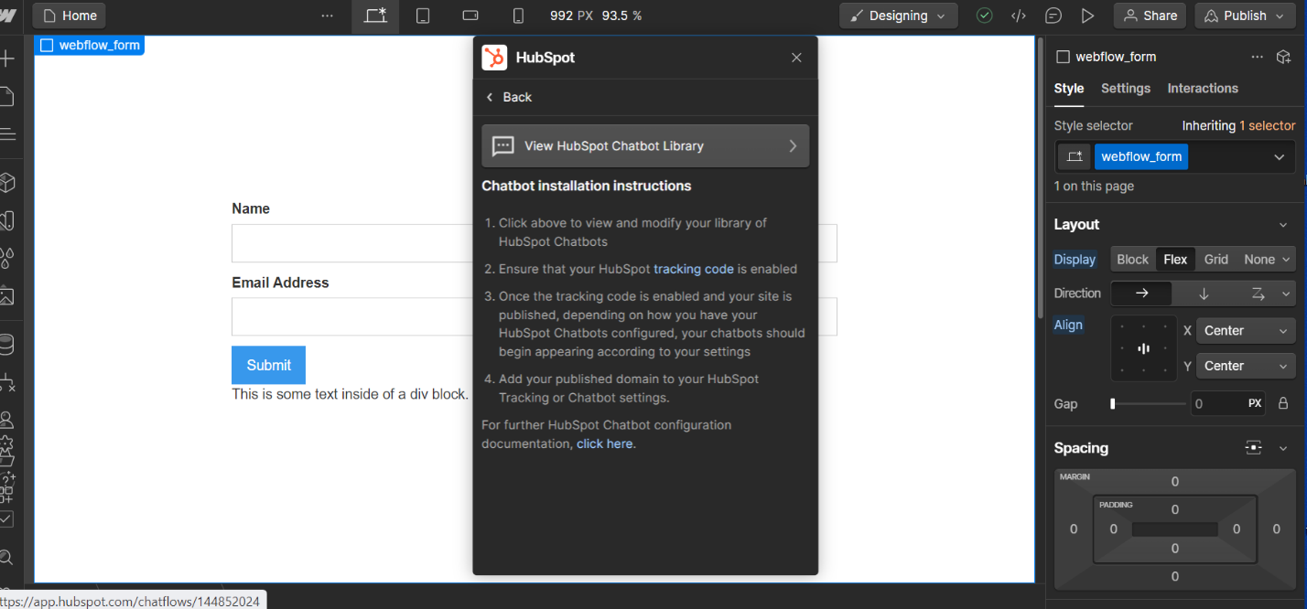Open the Search magnifier icon in sidebar

tap(6, 557)
